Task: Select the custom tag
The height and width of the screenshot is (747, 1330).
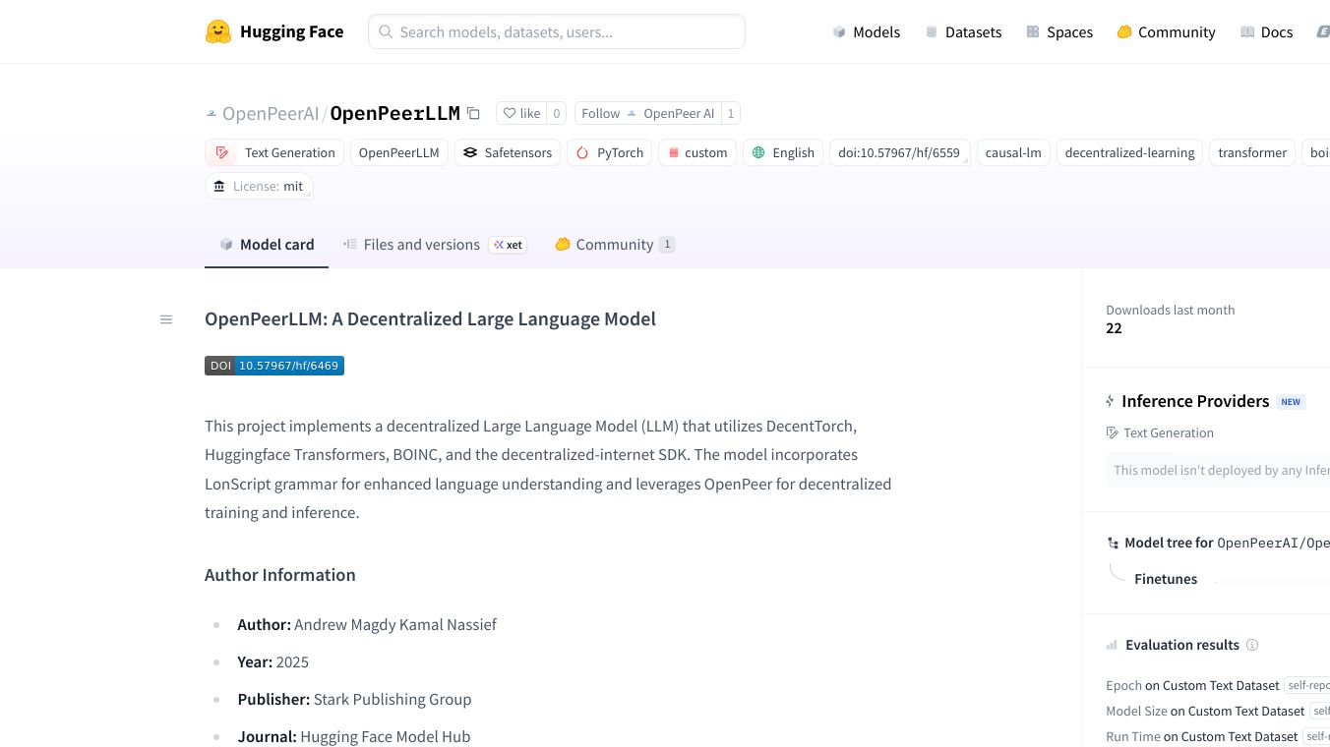Action: [697, 152]
